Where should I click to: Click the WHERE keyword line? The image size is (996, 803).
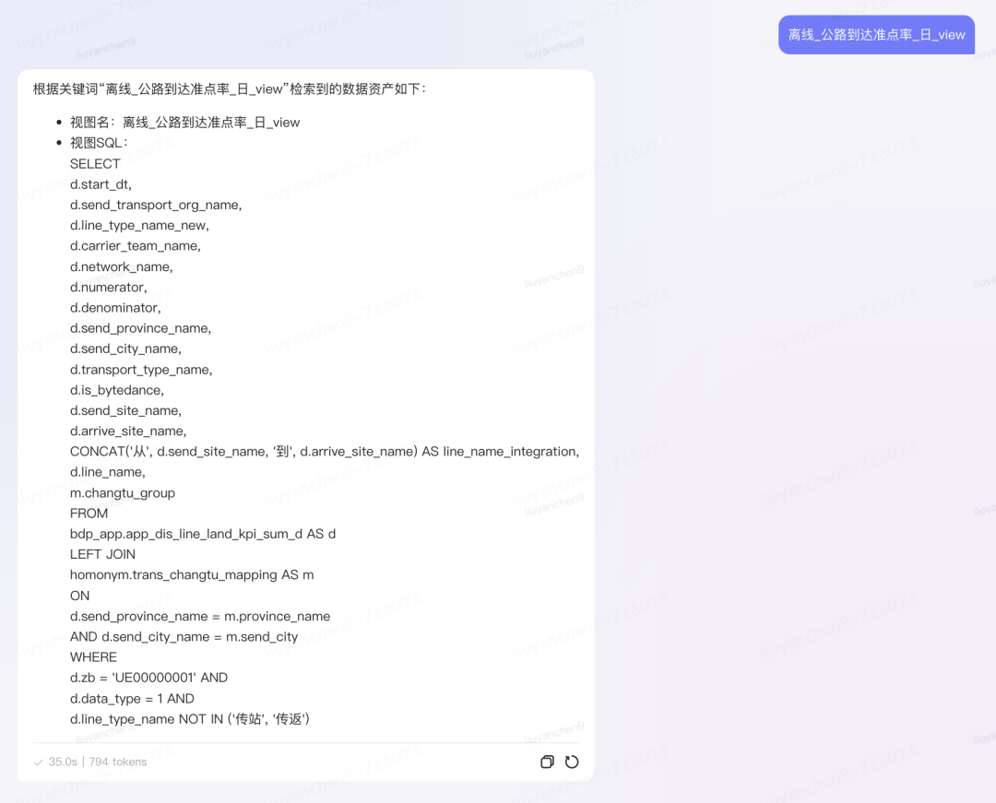(93, 657)
